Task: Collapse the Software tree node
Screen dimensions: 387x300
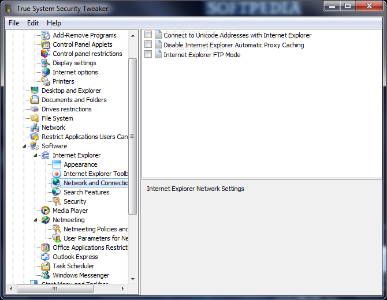Action: point(24,146)
